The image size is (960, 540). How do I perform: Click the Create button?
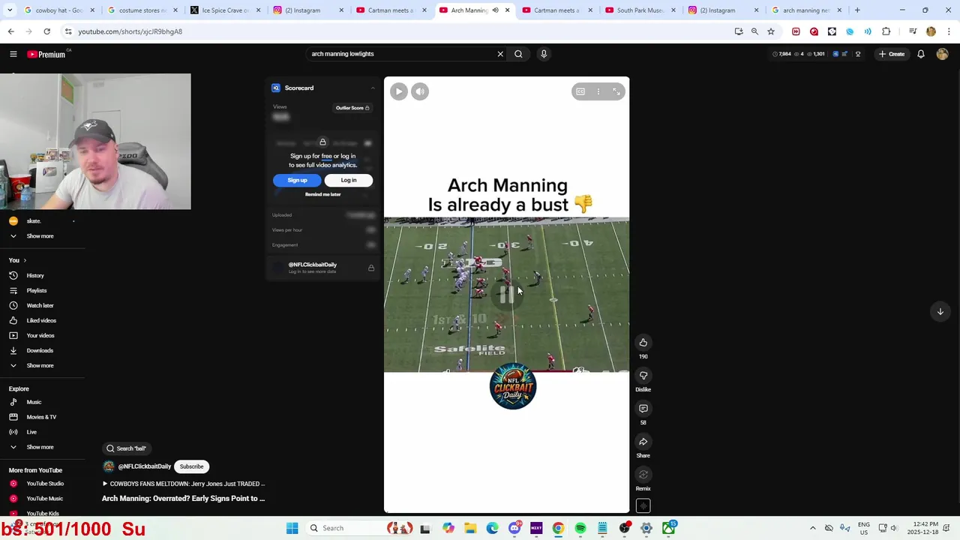(x=892, y=54)
